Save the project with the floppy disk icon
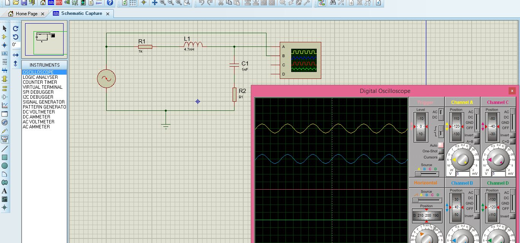520x243 pixels. (x=24, y=3)
